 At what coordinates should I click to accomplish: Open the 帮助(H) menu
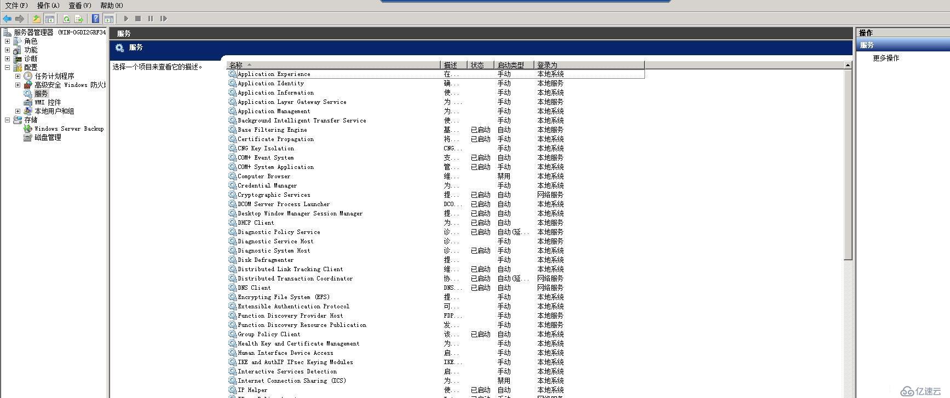(112, 5)
